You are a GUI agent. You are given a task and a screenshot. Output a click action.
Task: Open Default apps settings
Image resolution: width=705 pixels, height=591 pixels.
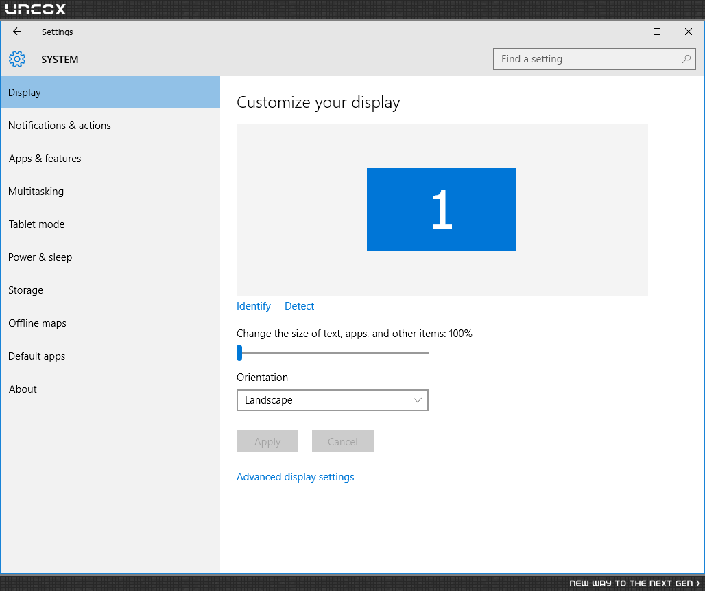pos(110,356)
